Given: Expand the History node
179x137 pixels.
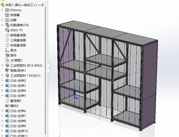Looking at the screenshot, I should [x=2, y=10].
